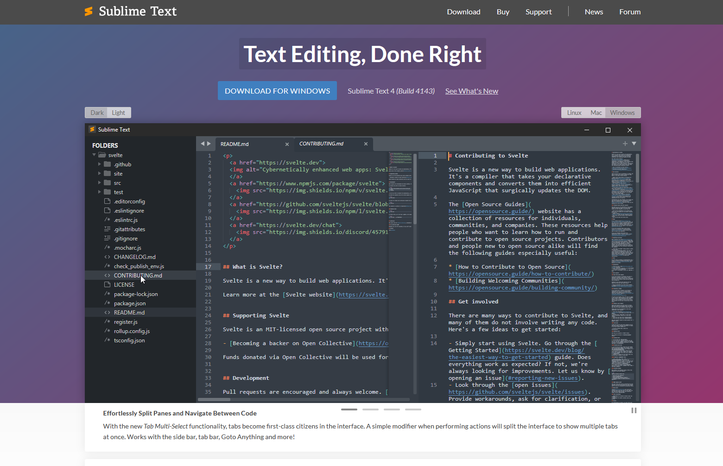Viewport: 723px width, 466px height.
Task: Pause the slideshow with the pause icon
Action: 634,410
